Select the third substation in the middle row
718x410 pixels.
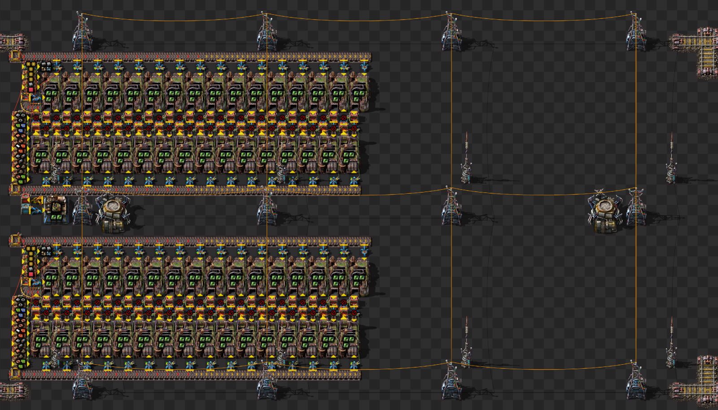(451, 207)
